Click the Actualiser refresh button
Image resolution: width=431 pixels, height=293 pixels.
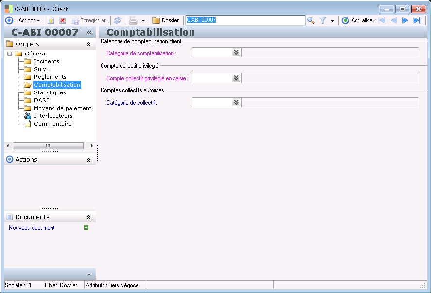click(x=358, y=20)
